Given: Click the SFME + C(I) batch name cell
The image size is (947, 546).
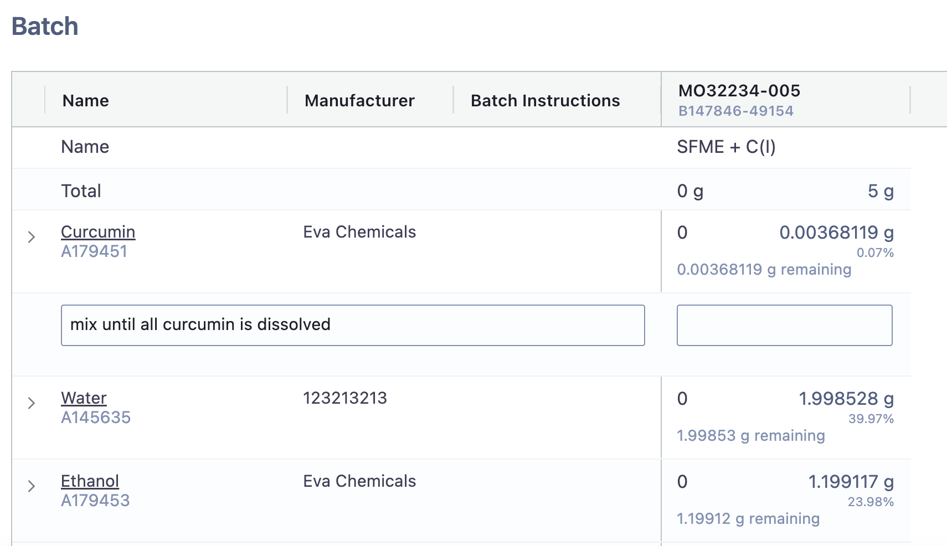Looking at the screenshot, I should pyautogui.click(x=726, y=147).
